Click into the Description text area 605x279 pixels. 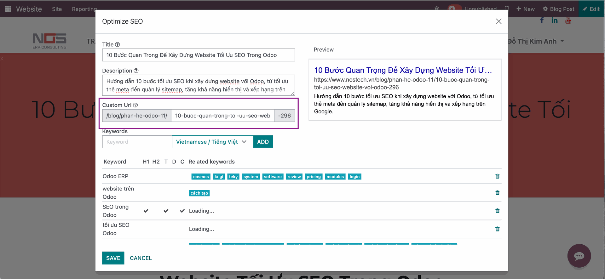pyautogui.click(x=199, y=85)
